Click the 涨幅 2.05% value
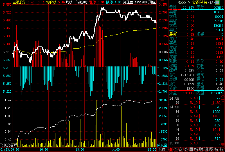This screenshot has height=152, width=225. coord(189,66)
